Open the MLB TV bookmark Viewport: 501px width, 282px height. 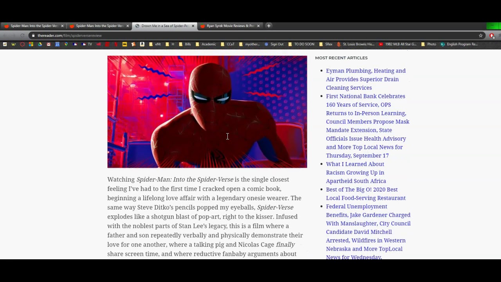pos(87,44)
